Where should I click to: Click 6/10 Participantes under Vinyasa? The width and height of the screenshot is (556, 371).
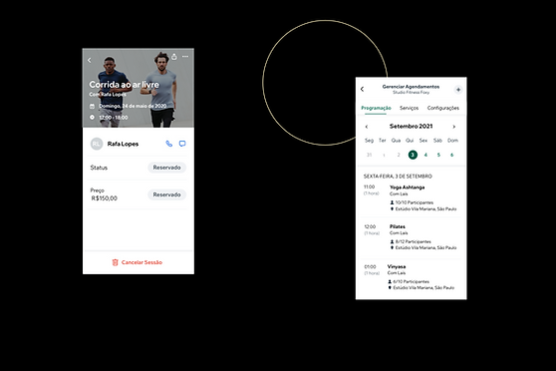click(x=409, y=281)
